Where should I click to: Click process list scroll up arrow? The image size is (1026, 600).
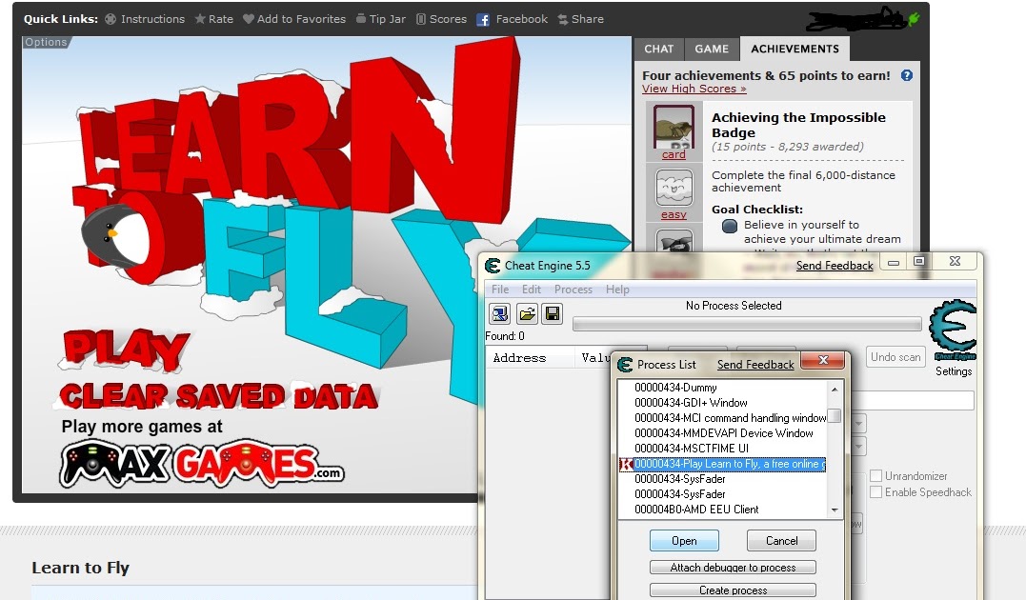(x=835, y=389)
